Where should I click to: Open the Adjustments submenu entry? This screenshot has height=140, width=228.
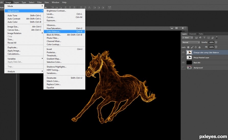click(24, 11)
